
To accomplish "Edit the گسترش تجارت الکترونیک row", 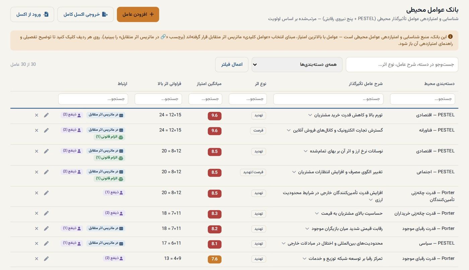I will click(x=46, y=130).
